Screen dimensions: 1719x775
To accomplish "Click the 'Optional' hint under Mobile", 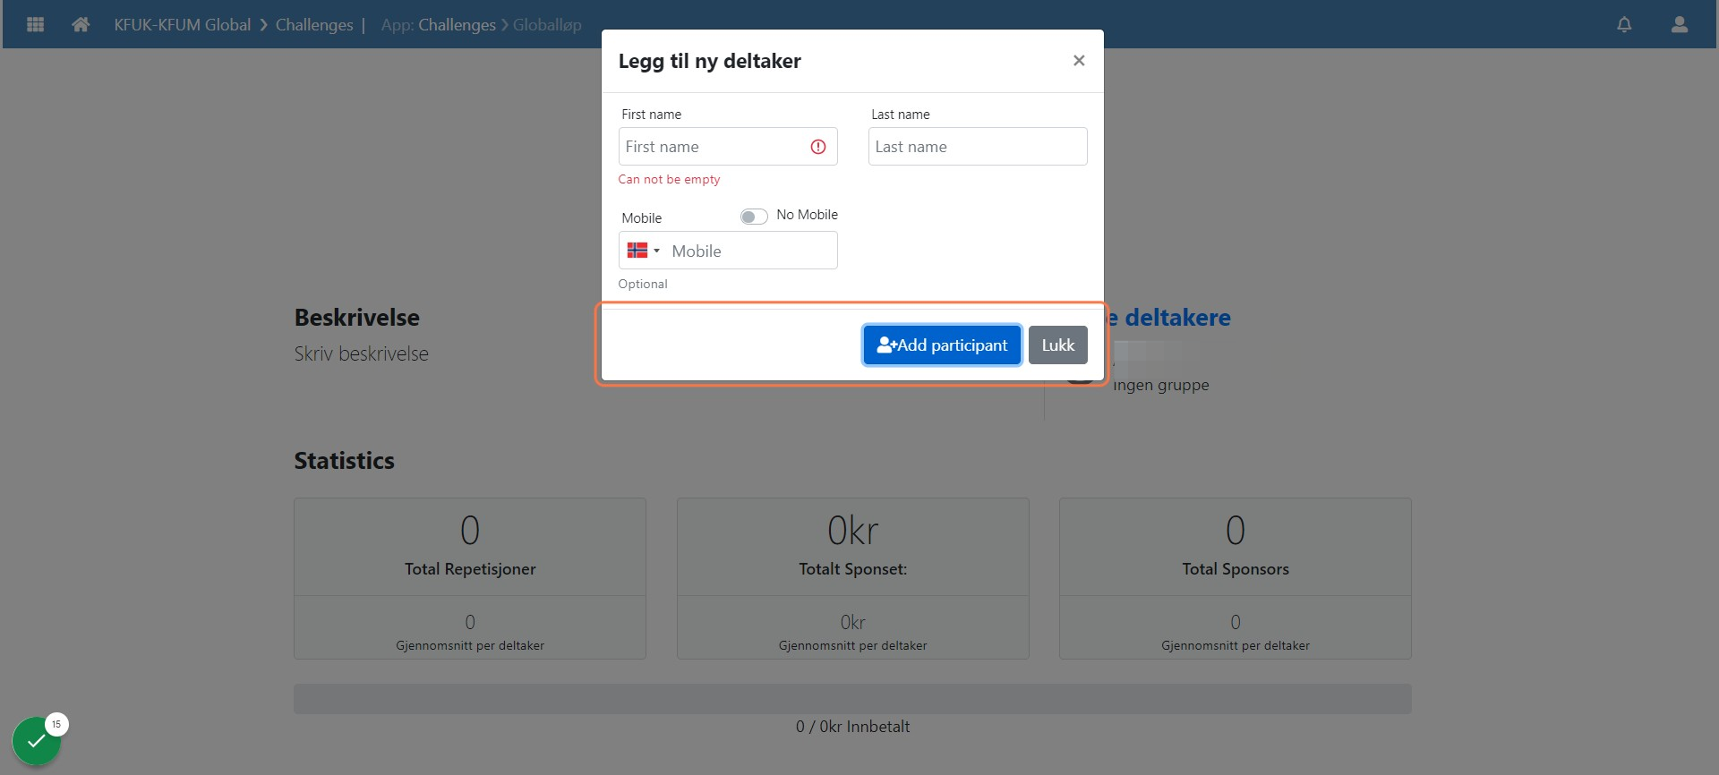I will pos(643,284).
